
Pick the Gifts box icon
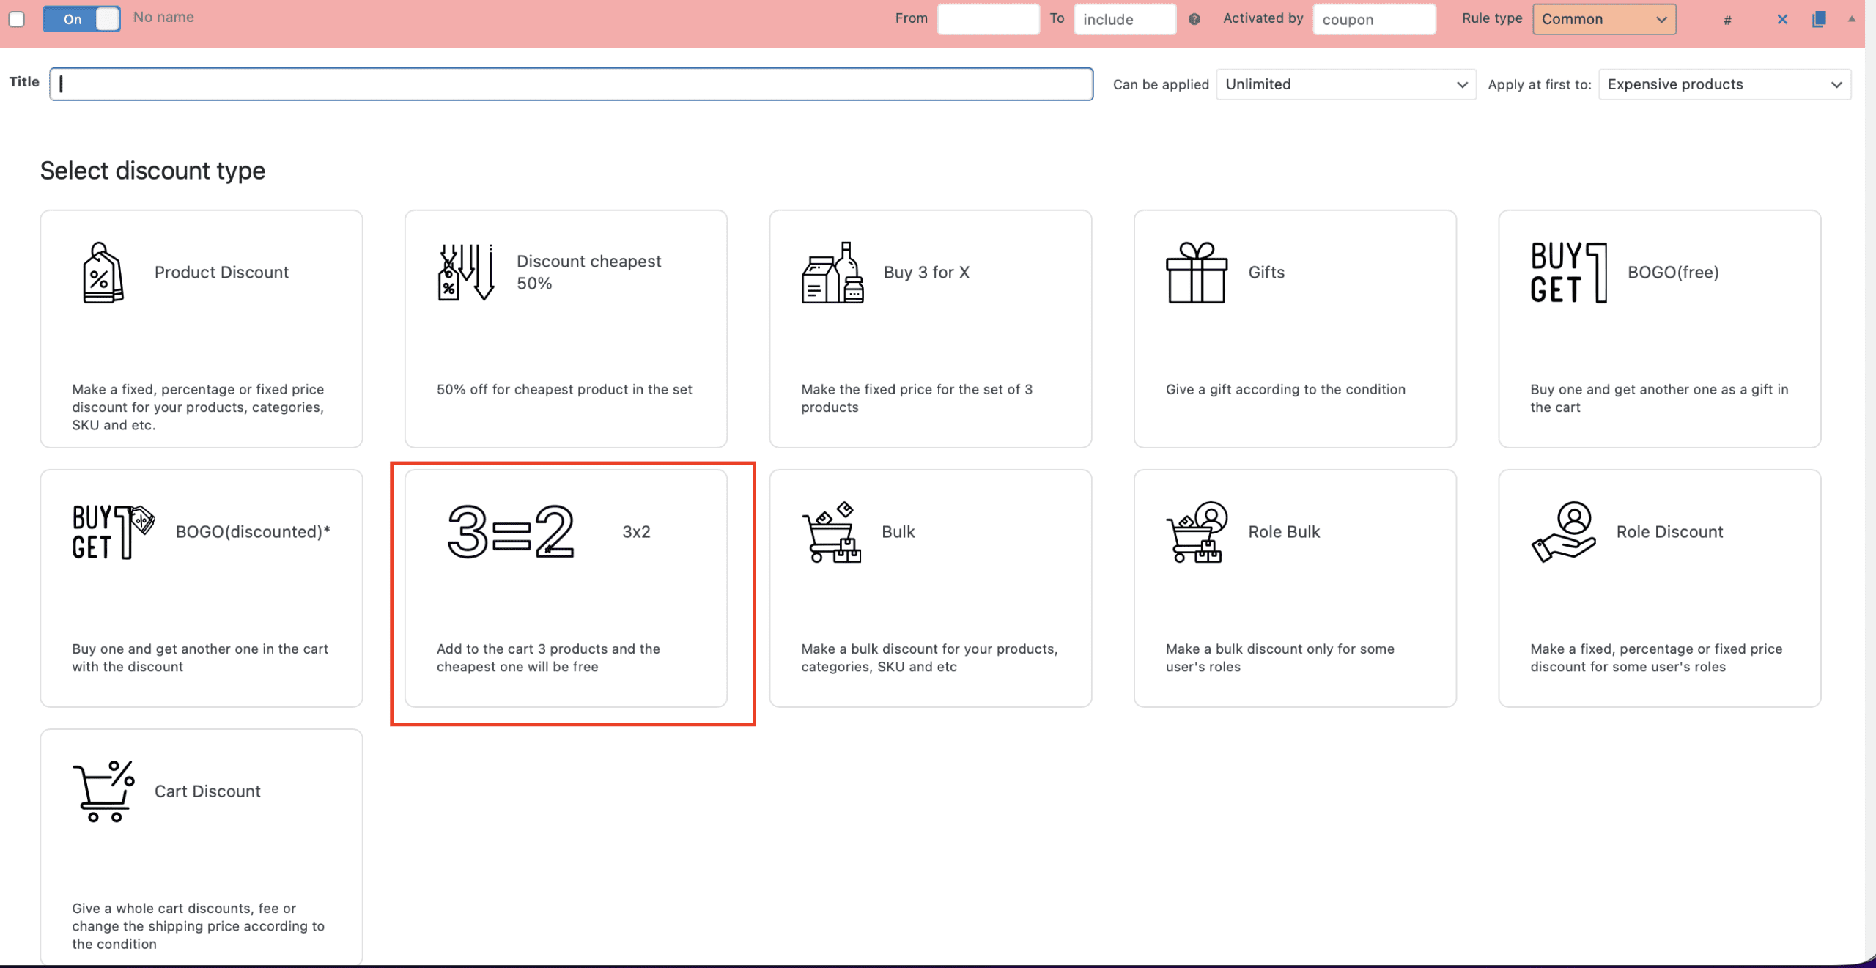click(1196, 273)
